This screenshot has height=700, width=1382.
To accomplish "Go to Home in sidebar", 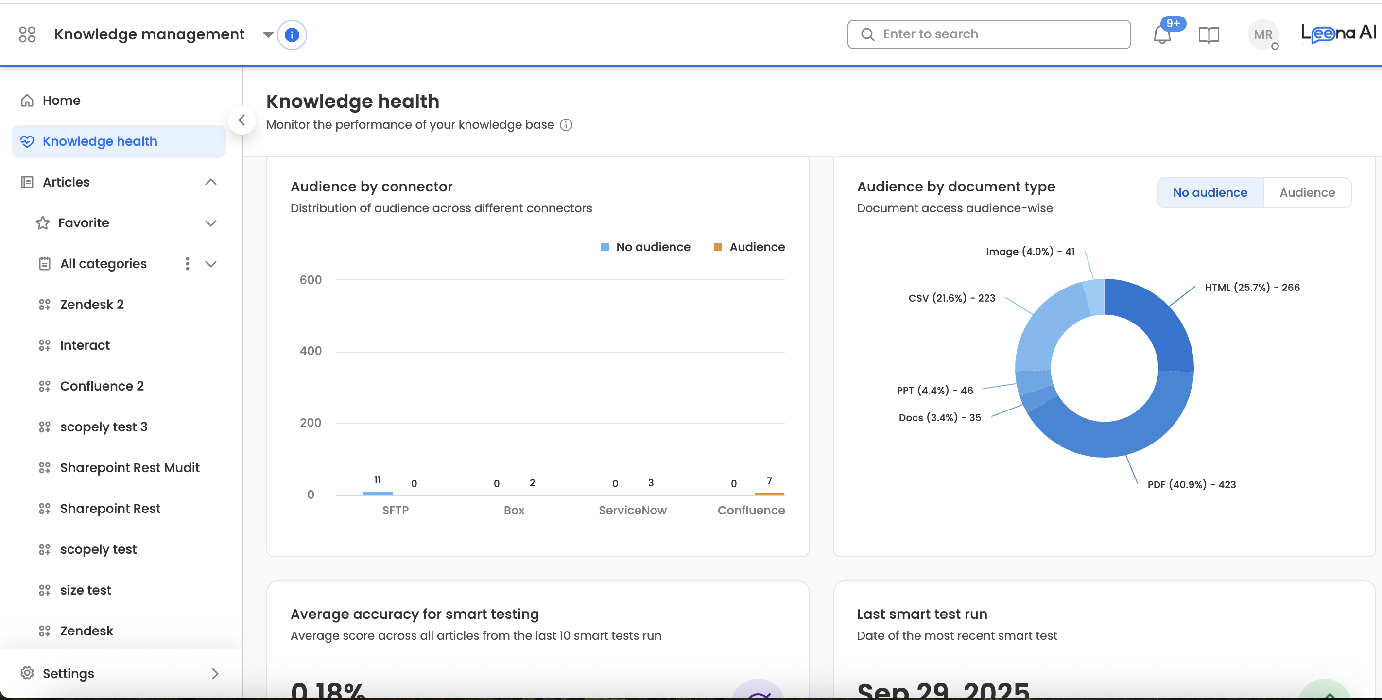I will click(x=61, y=100).
